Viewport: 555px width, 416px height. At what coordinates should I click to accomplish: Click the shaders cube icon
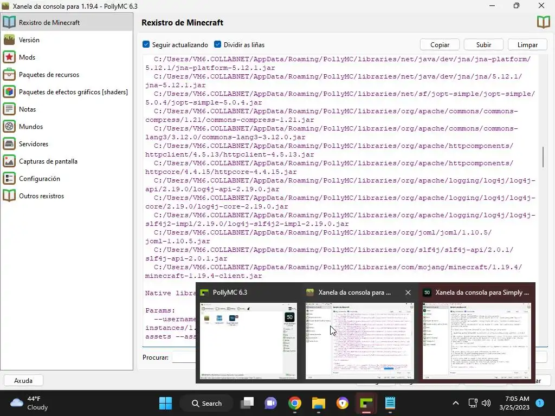(9, 92)
